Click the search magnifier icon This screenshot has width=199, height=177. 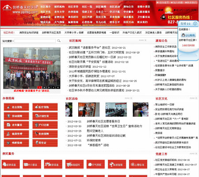[x=59, y=41]
